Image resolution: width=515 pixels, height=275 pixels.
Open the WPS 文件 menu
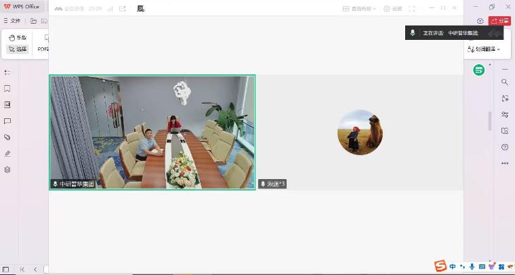[12, 21]
